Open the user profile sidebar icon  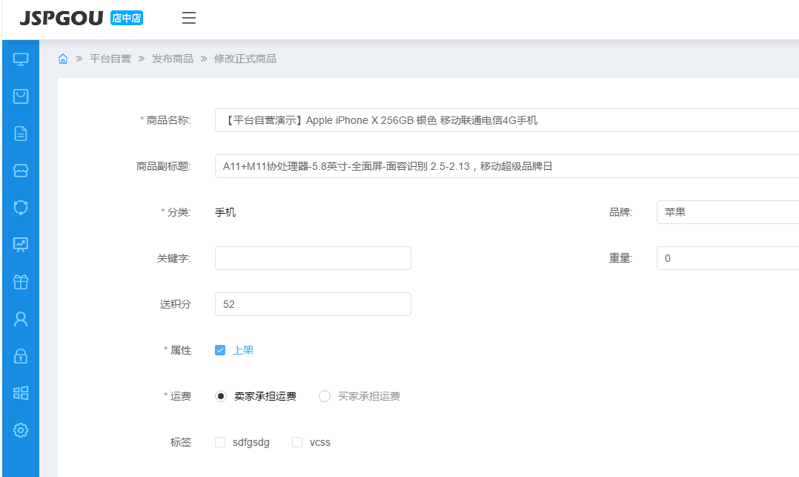click(21, 319)
